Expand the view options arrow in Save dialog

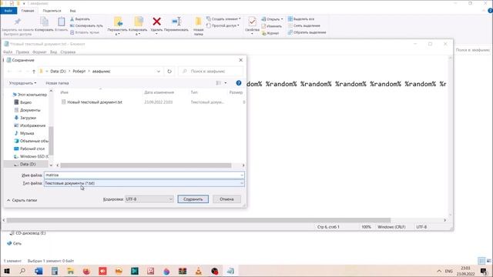tap(226, 83)
